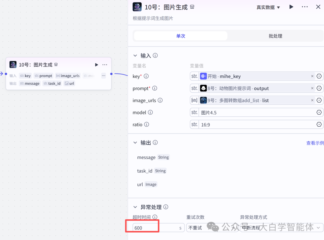Select the task_id String output
Image resolution: width=324 pixels, height=240 pixels.
coord(152,171)
